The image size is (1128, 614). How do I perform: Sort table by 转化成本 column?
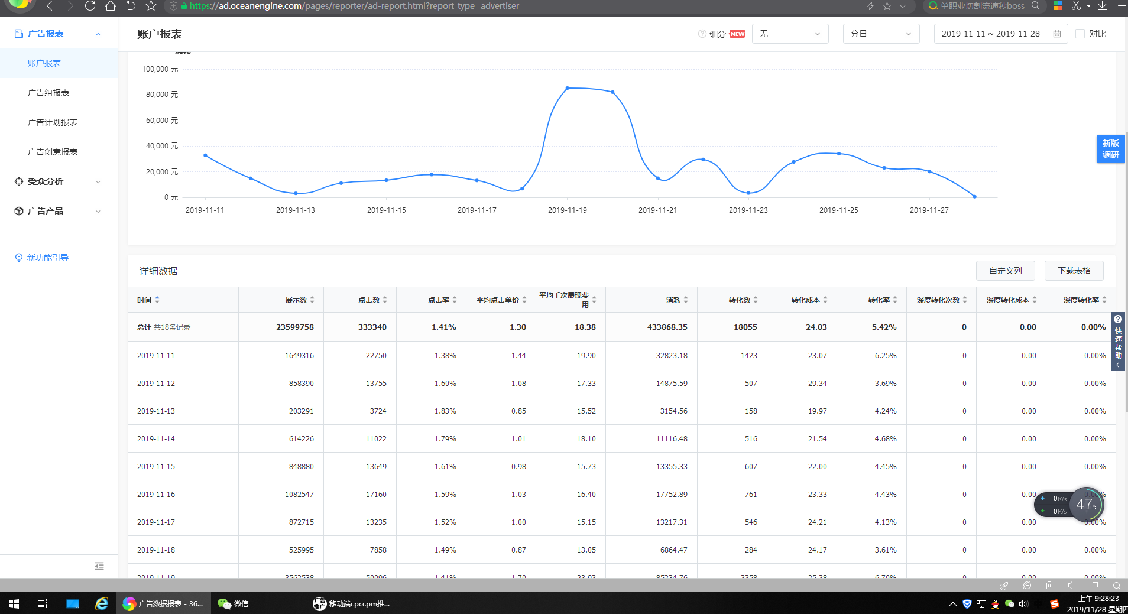(825, 300)
